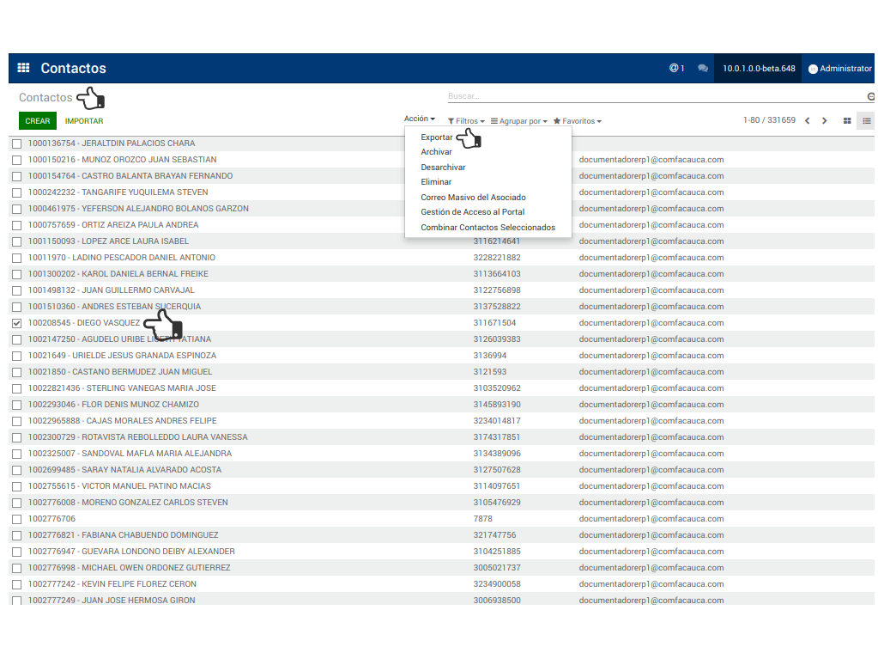
Task: Focus the Buscar search field
Action: (652, 96)
